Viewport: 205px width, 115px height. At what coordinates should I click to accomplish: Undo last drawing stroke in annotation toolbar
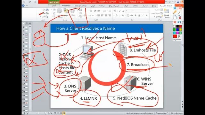[179, 22]
